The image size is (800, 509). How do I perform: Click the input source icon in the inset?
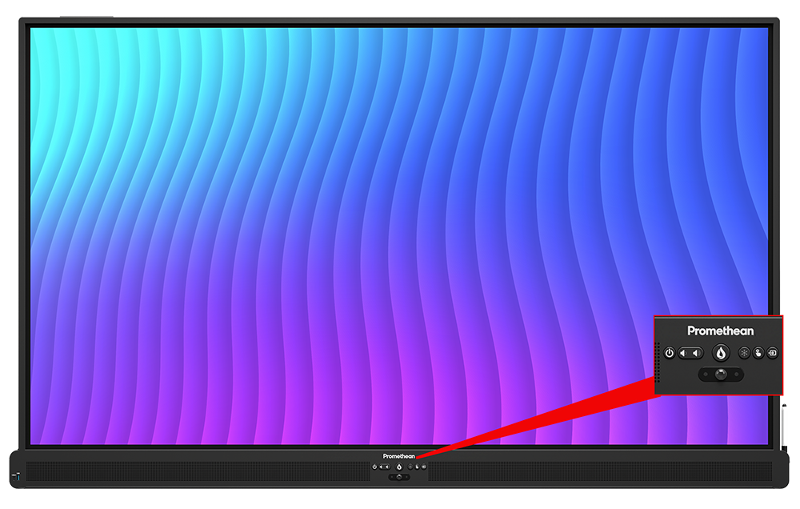click(772, 351)
